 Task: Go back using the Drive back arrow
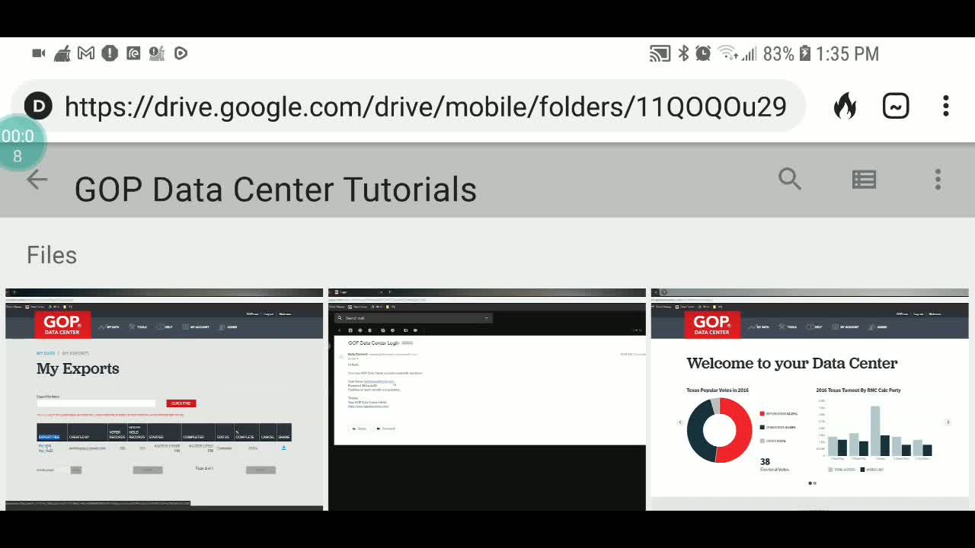pyautogui.click(x=37, y=180)
